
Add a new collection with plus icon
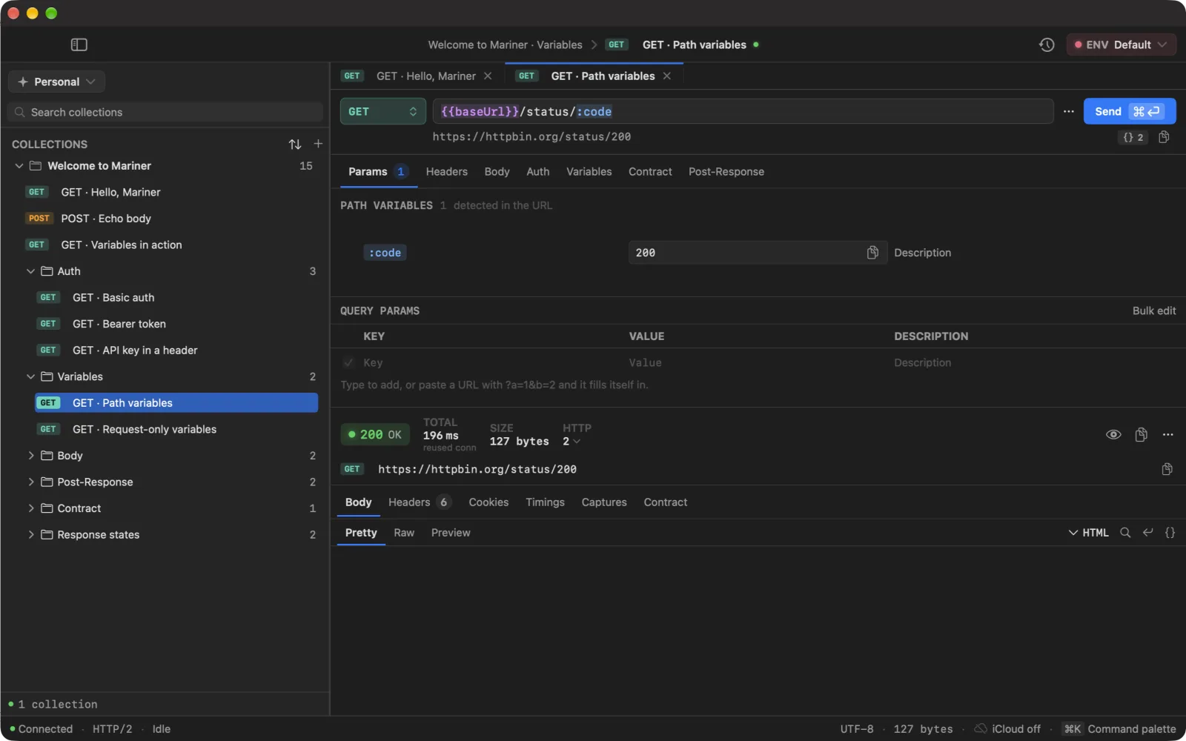pos(318,144)
